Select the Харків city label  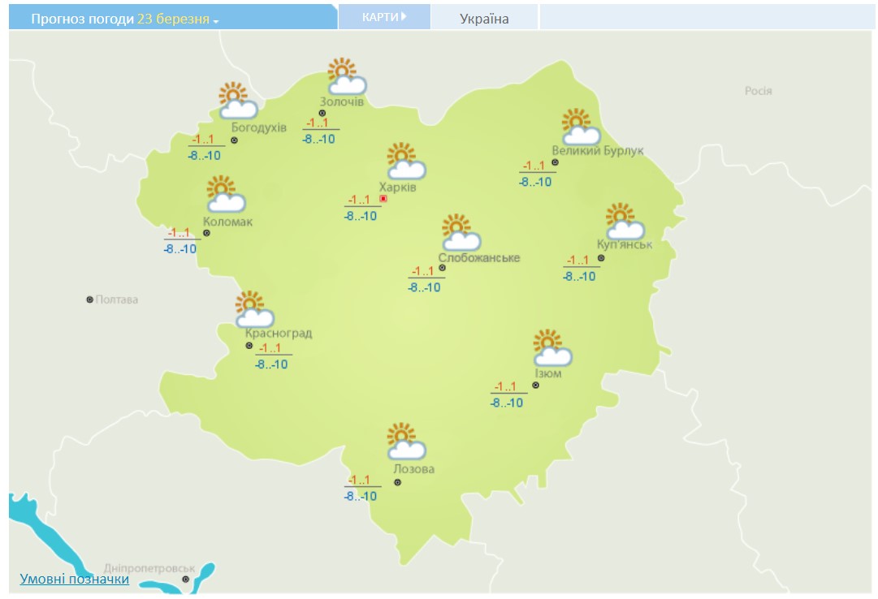coord(397,187)
